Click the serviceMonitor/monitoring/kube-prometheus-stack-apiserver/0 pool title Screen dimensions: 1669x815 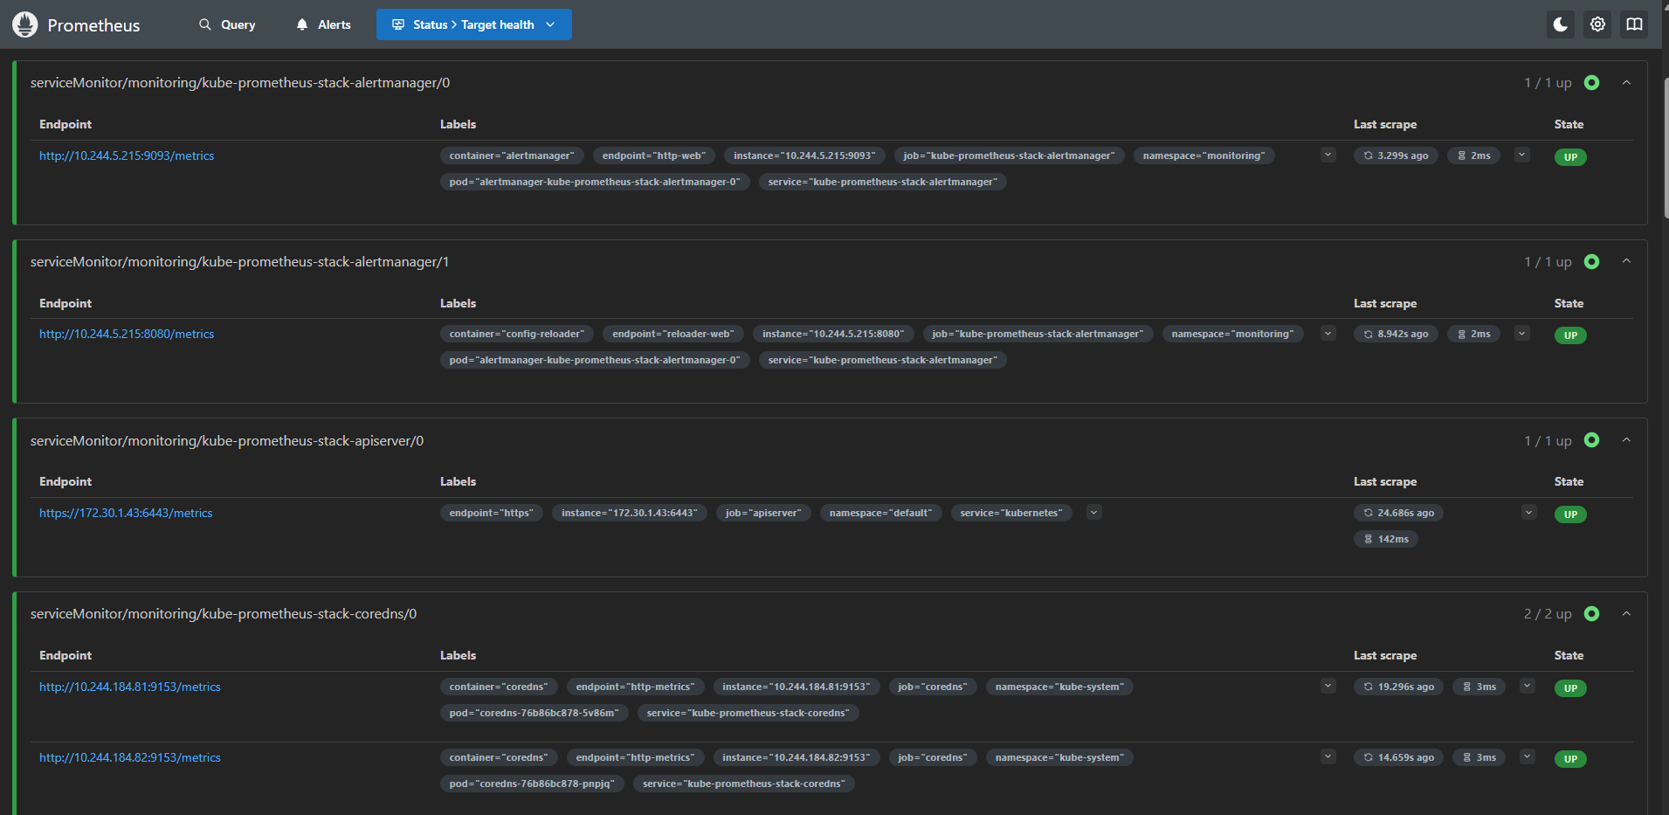(x=227, y=441)
